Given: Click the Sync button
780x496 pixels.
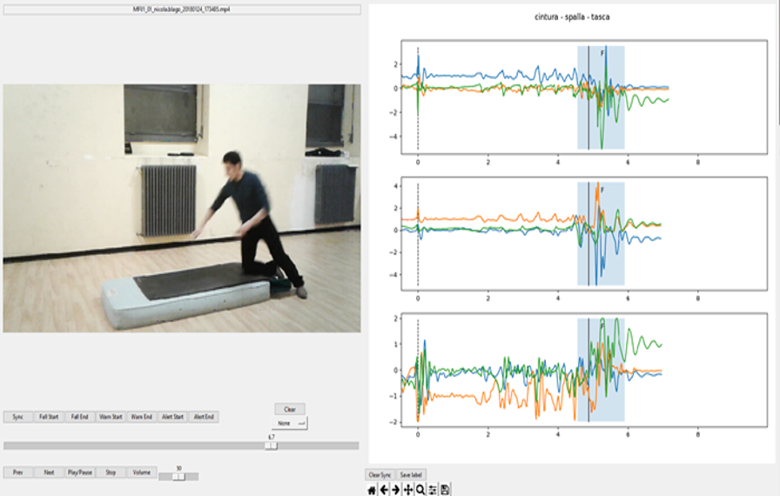Looking at the screenshot, I should click(x=18, y=417).
